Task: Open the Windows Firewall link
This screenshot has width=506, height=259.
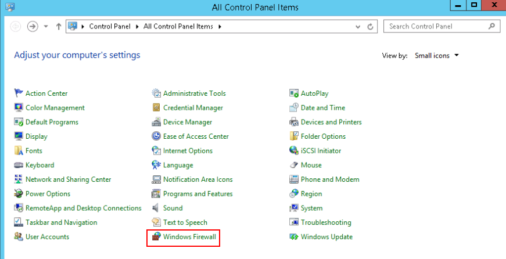Action: pyautogui.click(x=189, y=237)
